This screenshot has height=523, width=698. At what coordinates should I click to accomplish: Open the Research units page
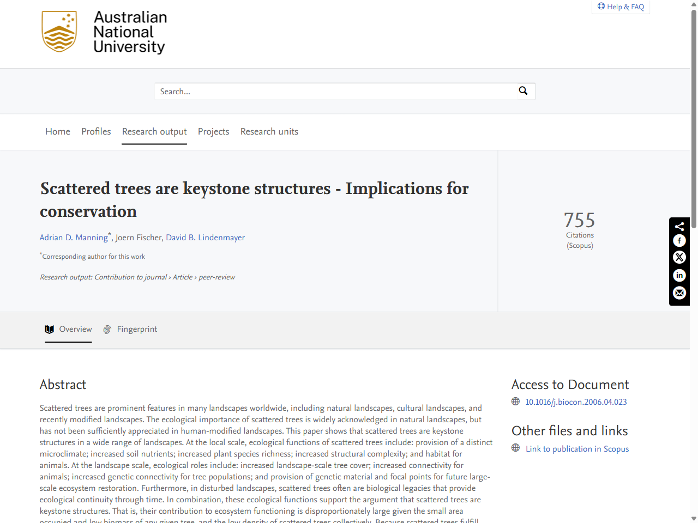pos(269,131)
